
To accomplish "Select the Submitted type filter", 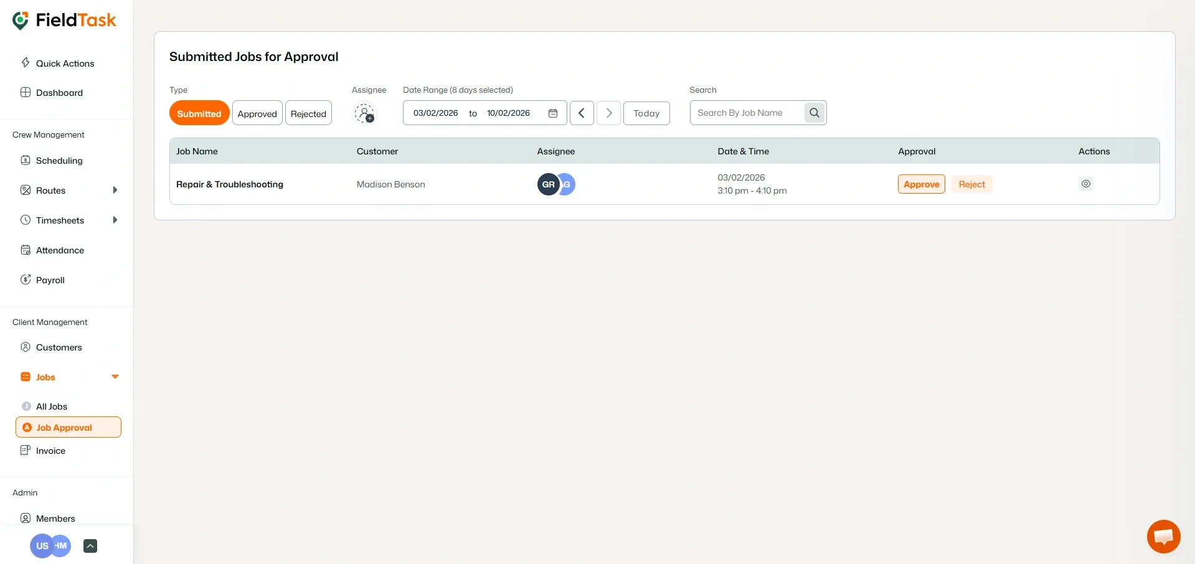I will point(199,113).
